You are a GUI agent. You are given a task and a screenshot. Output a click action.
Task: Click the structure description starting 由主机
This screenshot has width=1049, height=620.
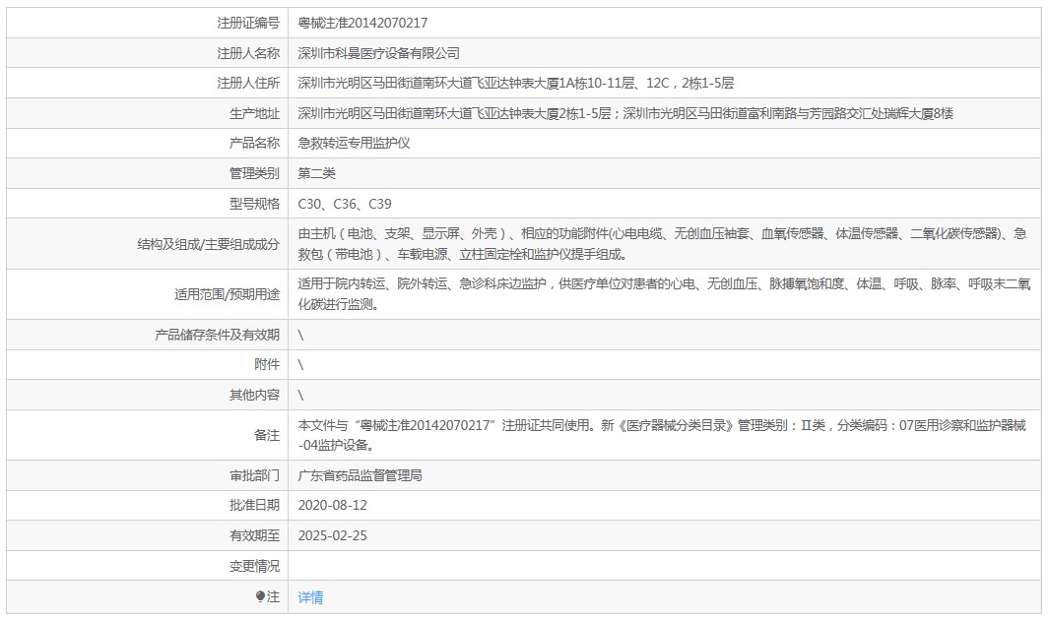click(x=662, y=244)
